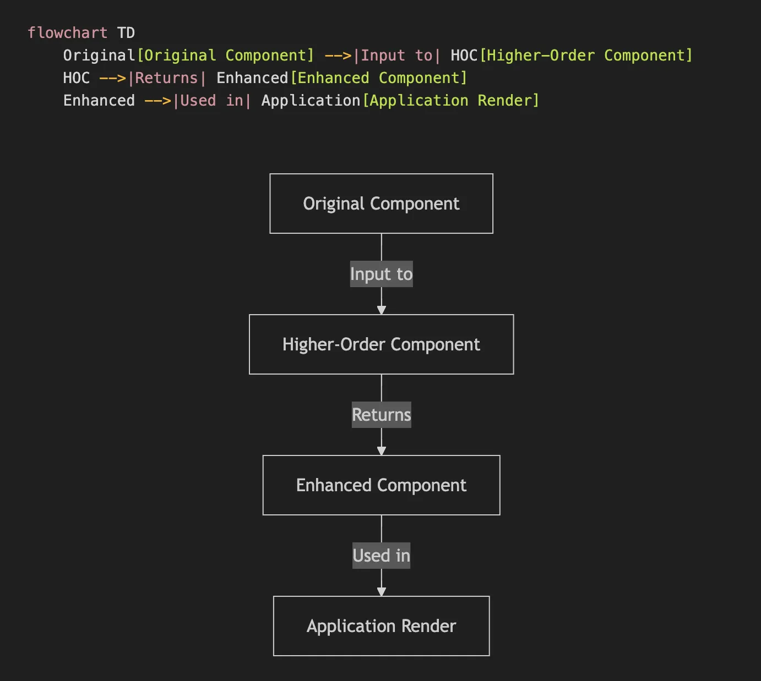Click the Enhanced Component node
The width and height of the screenshot is (761, 681).
coord(381,485)
